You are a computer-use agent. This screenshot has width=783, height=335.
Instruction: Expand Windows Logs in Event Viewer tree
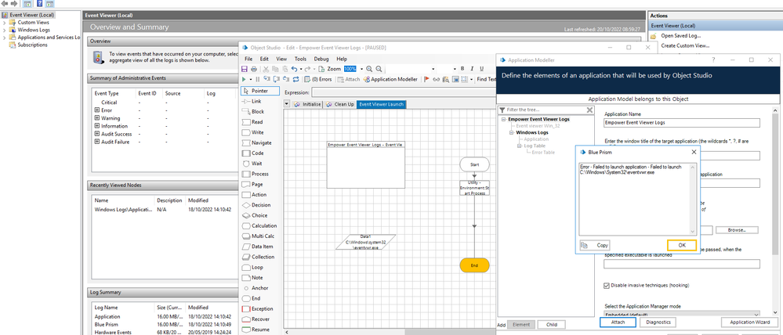point(4,30)
